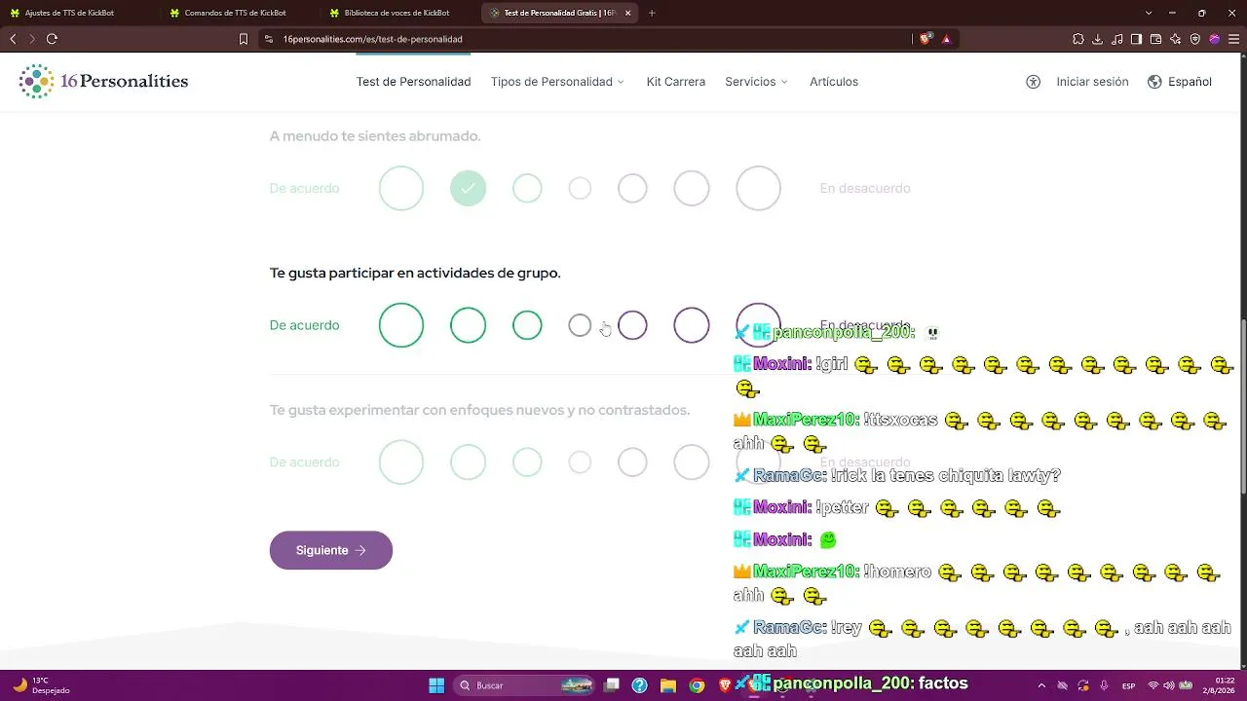1247x701 pixels.
Task: Open the browser profile avatar
Action: tap(1215, 39)
